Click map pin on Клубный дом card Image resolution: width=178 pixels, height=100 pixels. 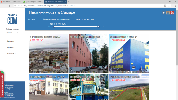point(71,71)
